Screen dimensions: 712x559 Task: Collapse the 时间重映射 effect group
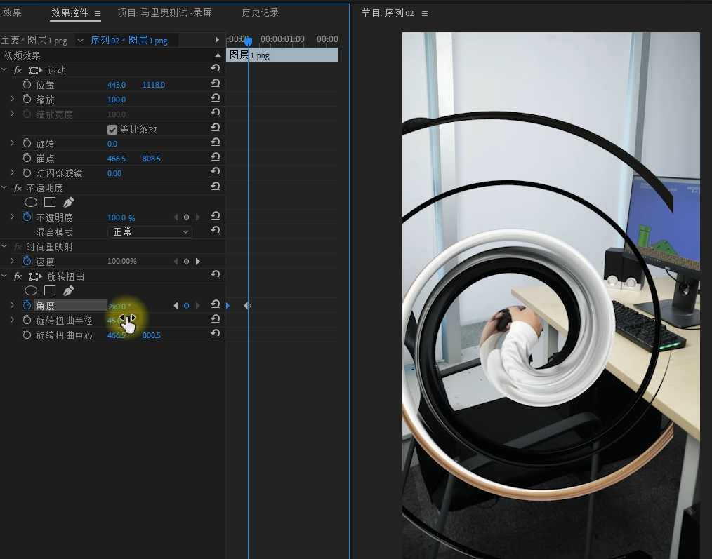(4, 246)
